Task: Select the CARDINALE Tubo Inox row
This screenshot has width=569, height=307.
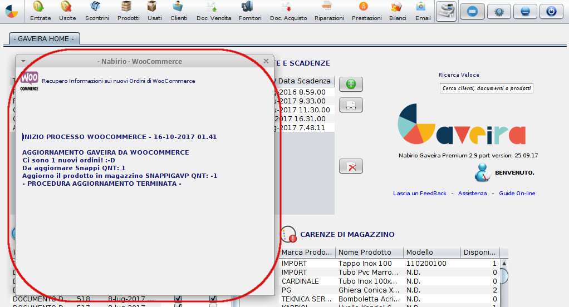Action: pyautogui.click(x=390, y=281)
